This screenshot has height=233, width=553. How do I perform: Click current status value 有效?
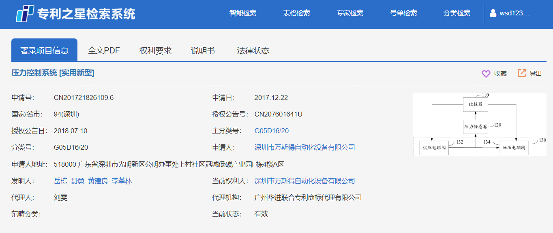click(x=261, y=214)
